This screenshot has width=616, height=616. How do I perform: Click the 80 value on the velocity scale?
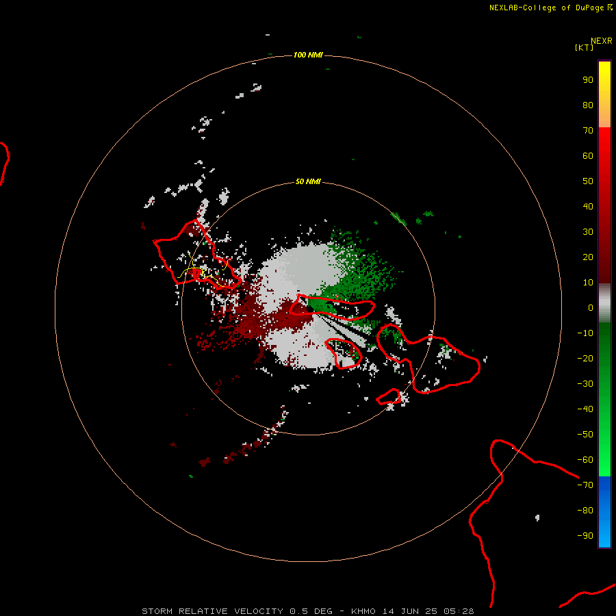click(588, 105)
